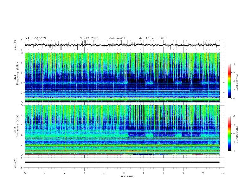Click the "-3" tick on the lower color bar
Viewport: 251px width, 194px height.
coord(234,116)
